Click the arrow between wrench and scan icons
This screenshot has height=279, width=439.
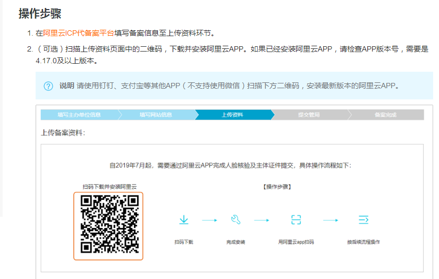pos(261,220)
